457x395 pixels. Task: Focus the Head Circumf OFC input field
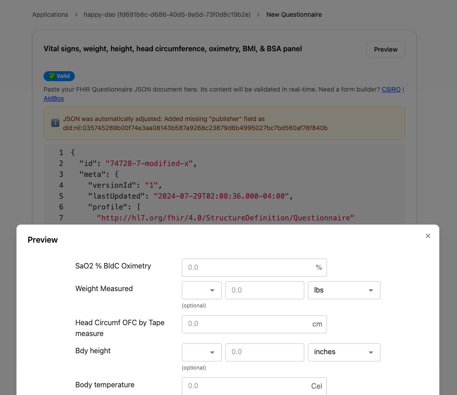[247, 324]
